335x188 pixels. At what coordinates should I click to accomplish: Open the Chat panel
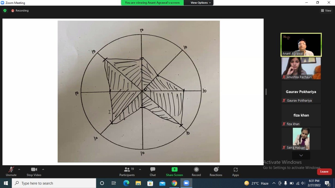[153, 172]
